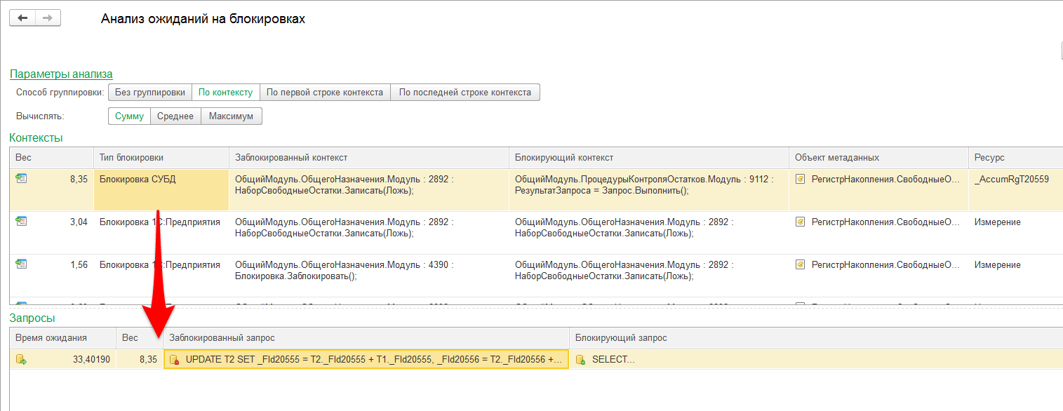The width and height of the screenshot is (1063, 411).
Task: Click the register icon in the first Объект метаданных cell
Action: pyautogui.click(x=800, y=180)
